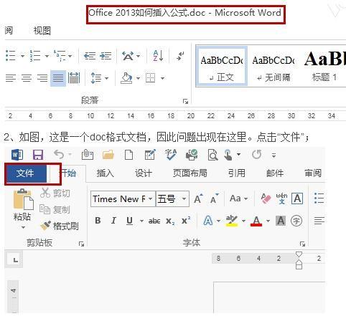Open the 页面布局 tab
The height and width of the screenshot is (316, 346).
click(x=190, y=173)
